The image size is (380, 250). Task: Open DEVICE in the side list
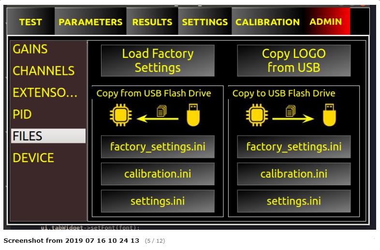48,157
